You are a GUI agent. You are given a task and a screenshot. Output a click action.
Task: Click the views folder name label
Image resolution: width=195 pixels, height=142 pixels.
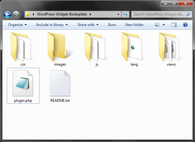[171, 64]
